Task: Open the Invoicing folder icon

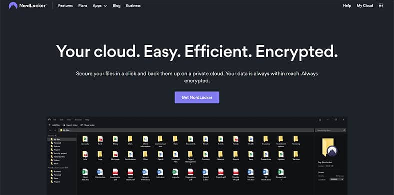Action: pyautogui.click(x=296, y=139)
